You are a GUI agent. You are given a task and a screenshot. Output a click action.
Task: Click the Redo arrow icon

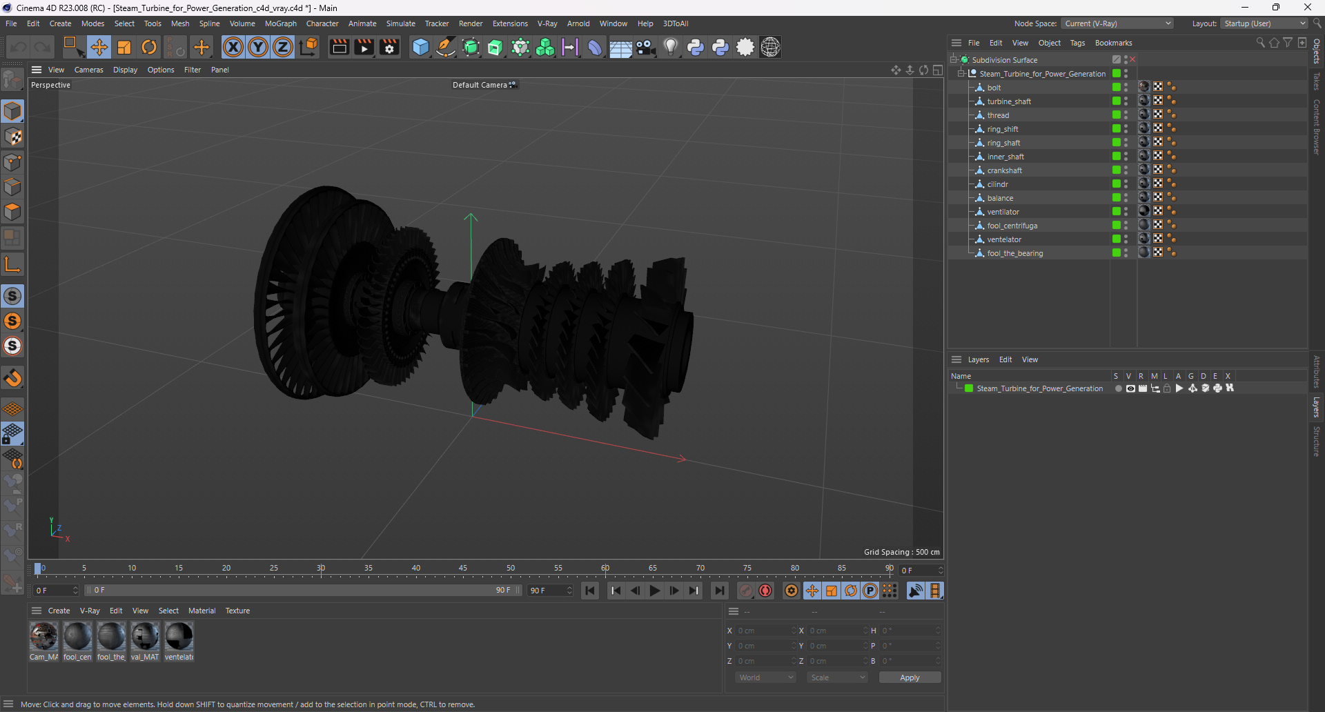[43, 47]
